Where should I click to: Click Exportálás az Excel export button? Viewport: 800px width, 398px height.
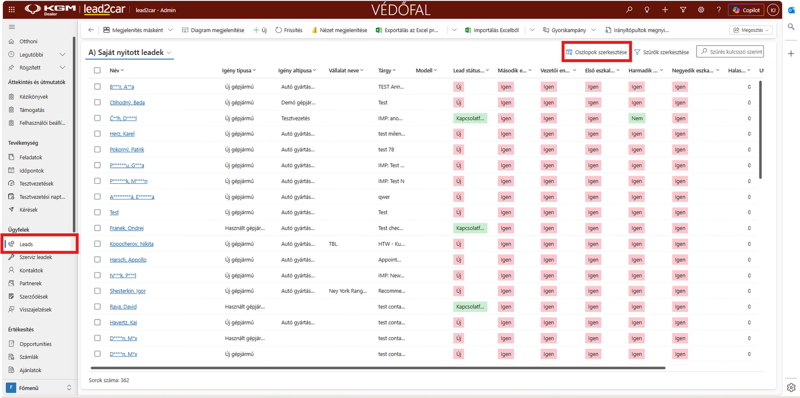click(x=407, y=30)
